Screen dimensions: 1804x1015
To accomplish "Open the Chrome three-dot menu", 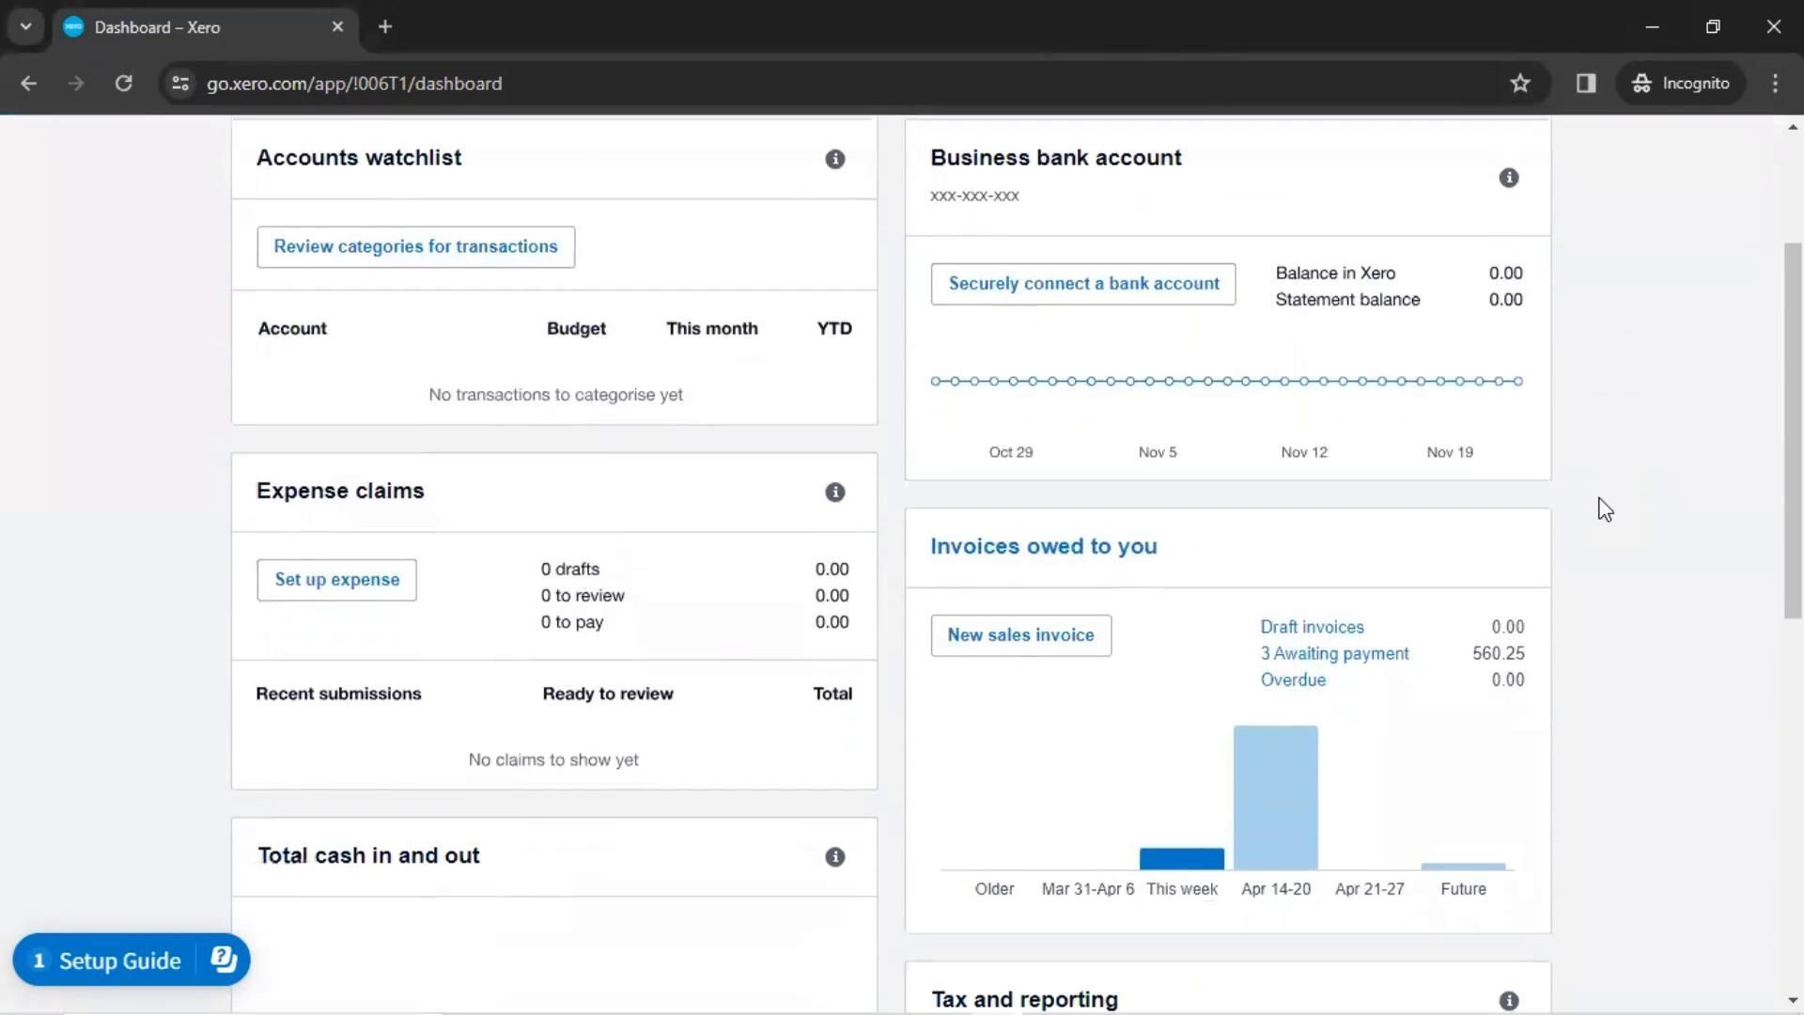I will 1774,84.
